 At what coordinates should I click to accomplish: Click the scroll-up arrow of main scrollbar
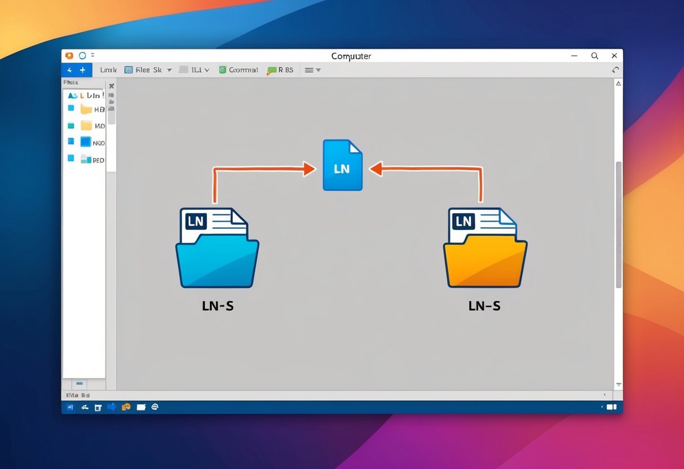click(x=618, y=83)
